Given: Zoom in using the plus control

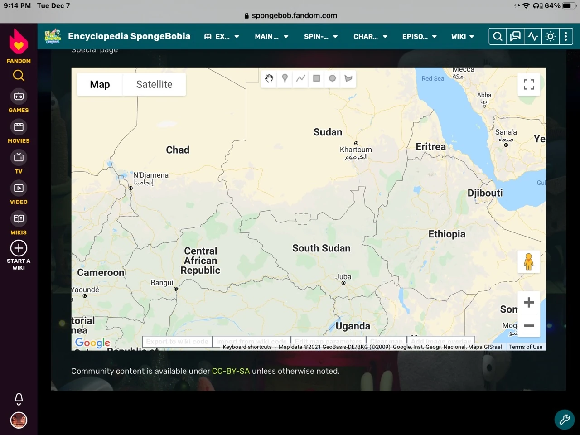Looking at the screenshot, I should (x=528, y=302).
